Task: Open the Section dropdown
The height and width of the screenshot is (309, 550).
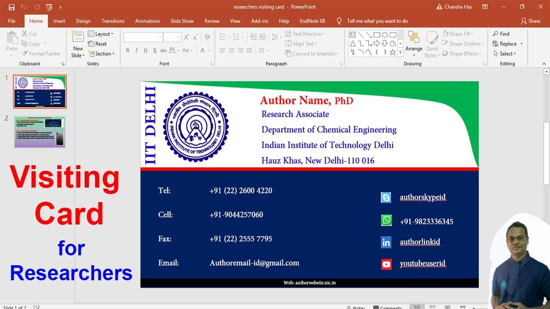Action: (x=101, y=54)
